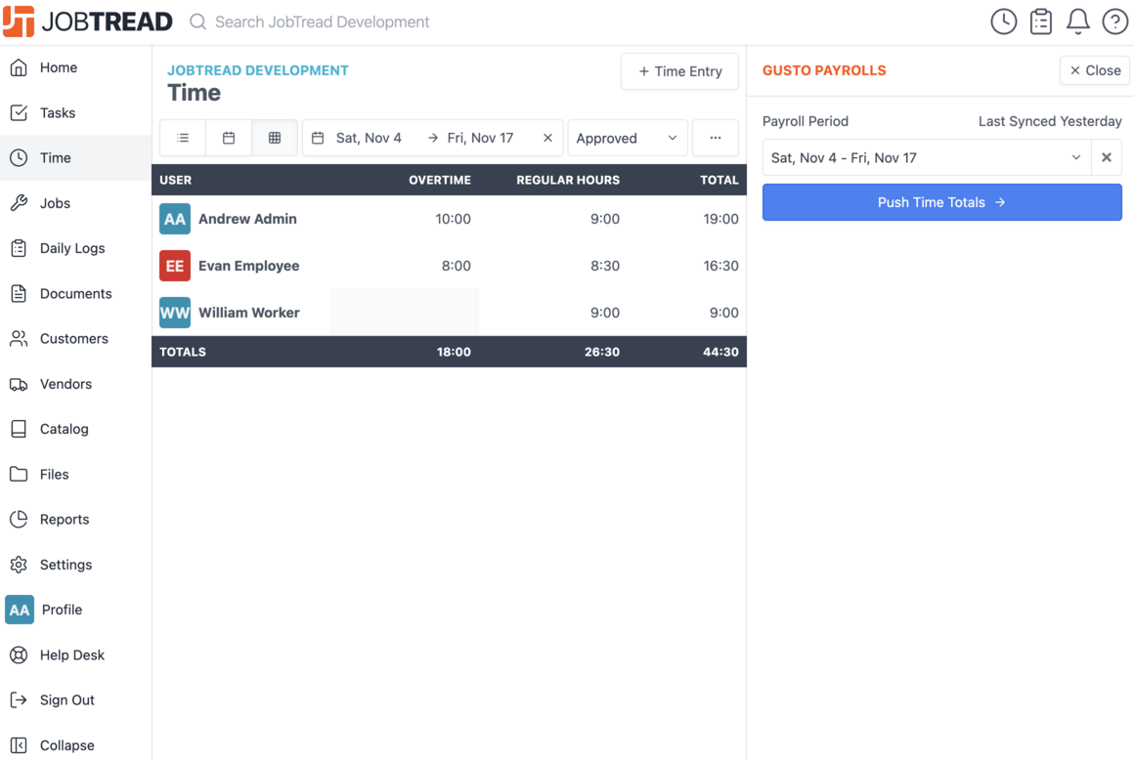This screenshot has width=1134, height=760.
Task: Click Evan Employee's 8:30 regular hours
Action: pyautogui.click(x=604, y=266)
